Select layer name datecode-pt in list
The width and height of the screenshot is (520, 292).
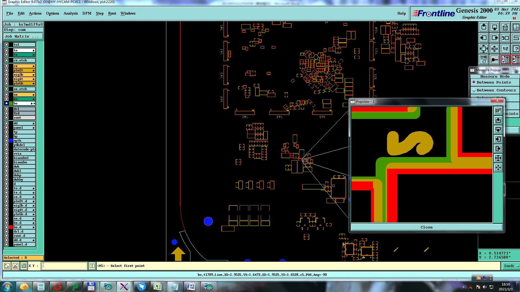tap(24, 149)
